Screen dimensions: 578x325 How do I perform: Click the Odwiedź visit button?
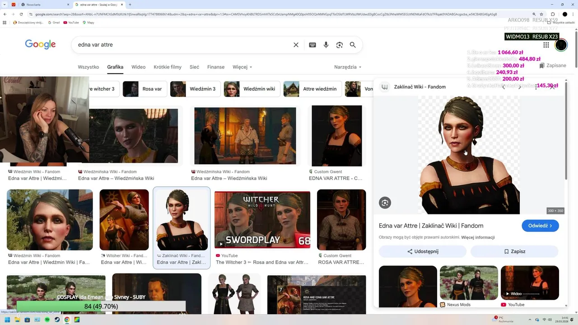point(540,226)
